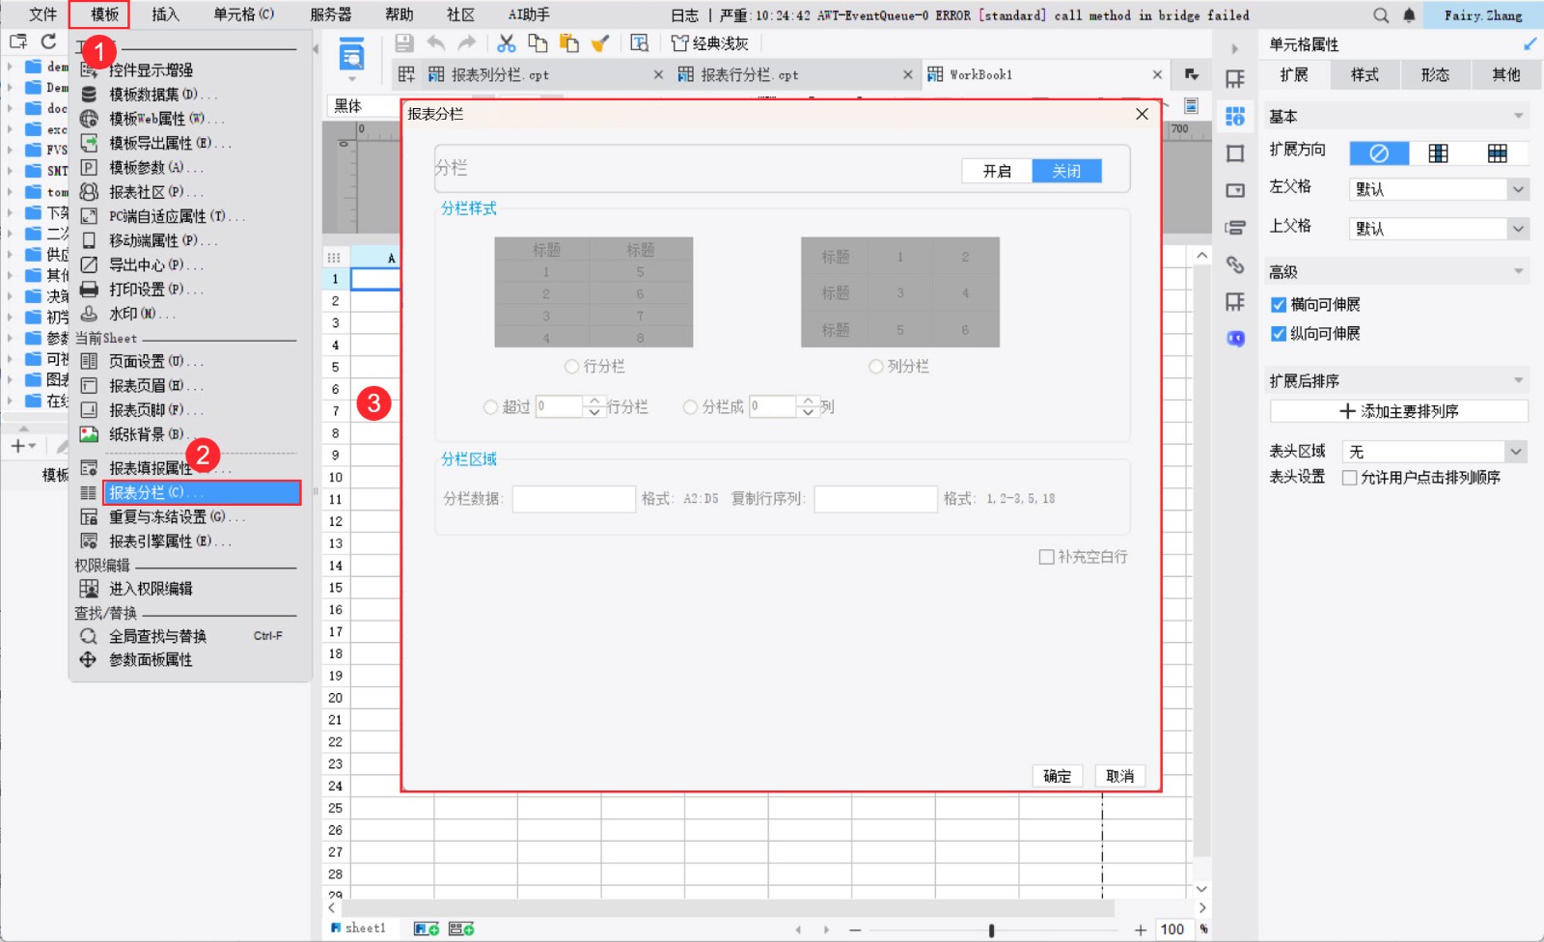Viewport: 1544px width, 942px height.
Task: Click the Cut scissors icon
Action: (x=507, y=43)
